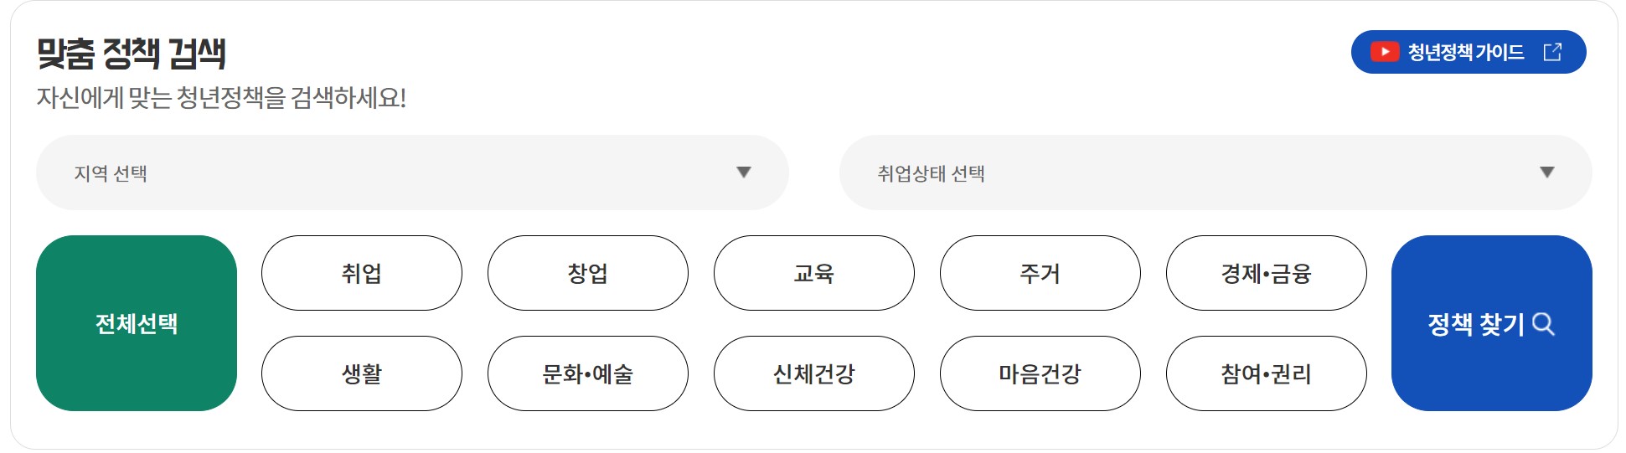Click the red YouTube play icon
The image size is (1626, 453).
1385,52
